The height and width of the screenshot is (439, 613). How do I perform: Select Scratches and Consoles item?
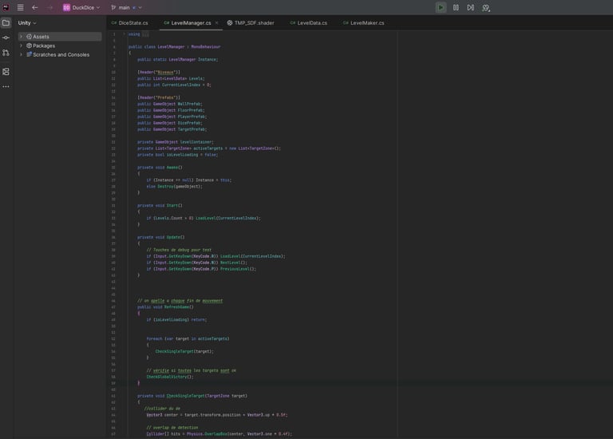point(61,55)
